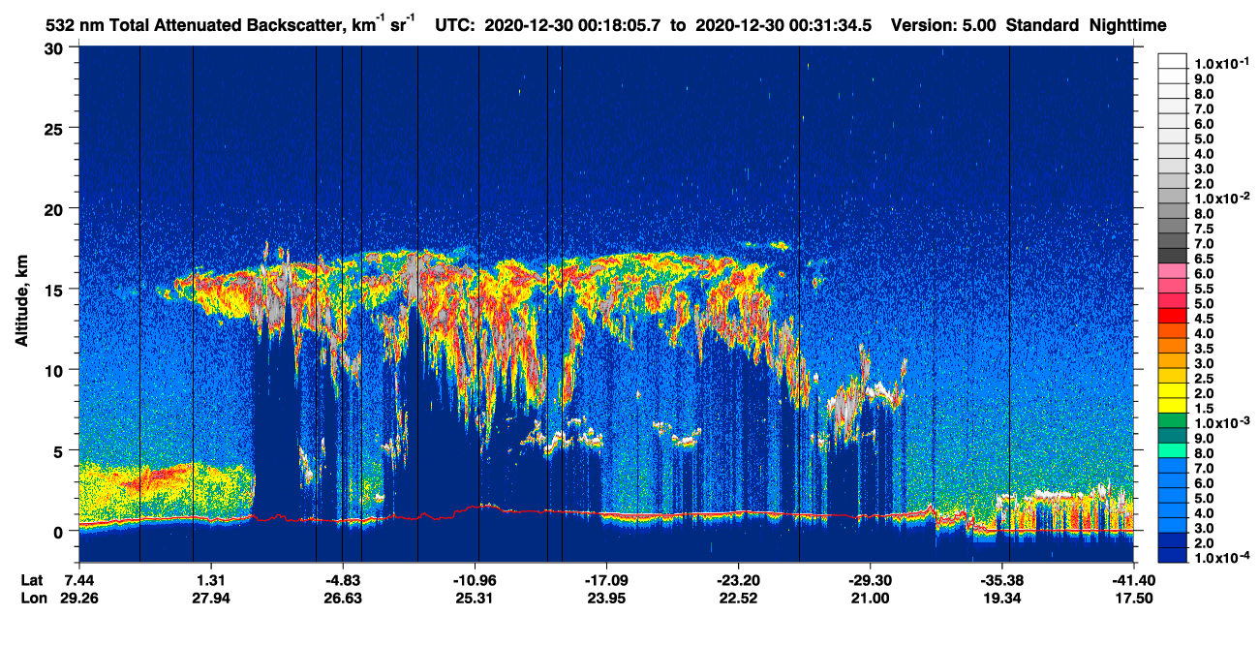Click the latitude value '-4.83'

pos(341,580)
